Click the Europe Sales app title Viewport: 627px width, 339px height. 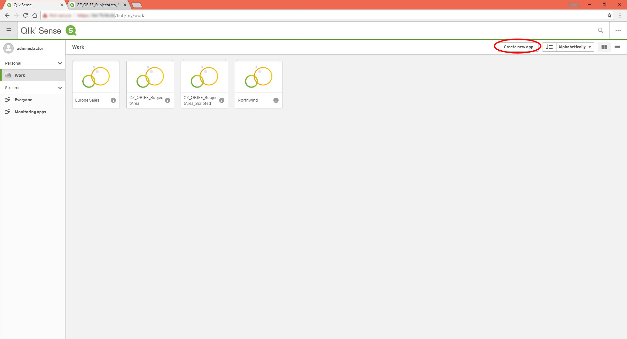[87, 100]
